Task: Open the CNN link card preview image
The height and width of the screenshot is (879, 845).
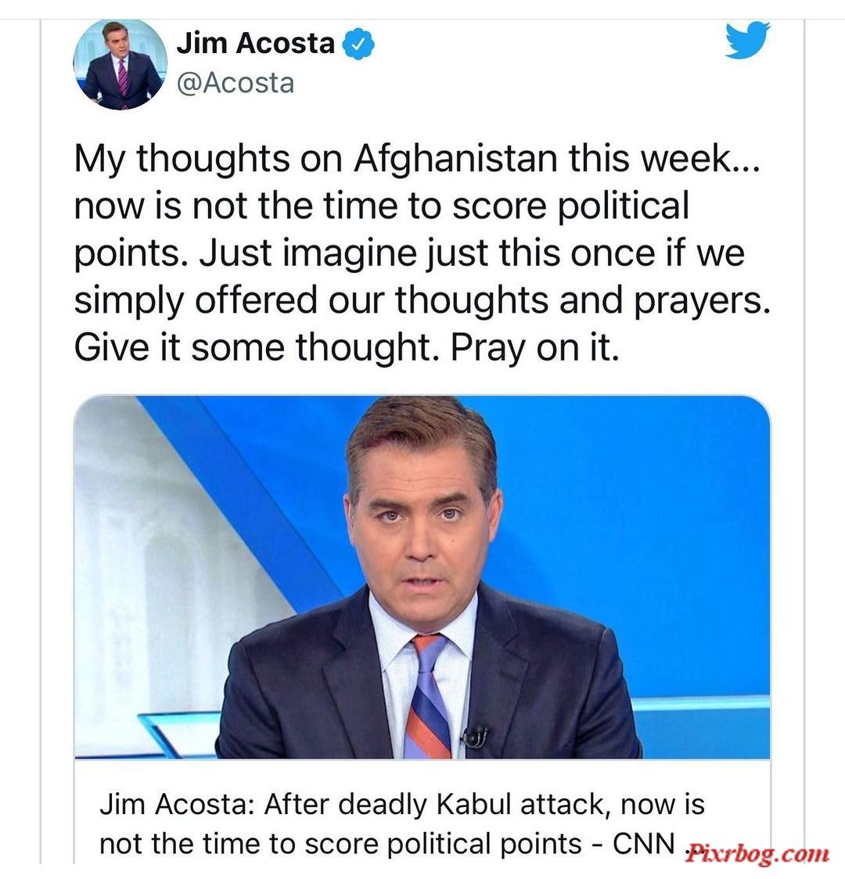Action: pos(422,577)
